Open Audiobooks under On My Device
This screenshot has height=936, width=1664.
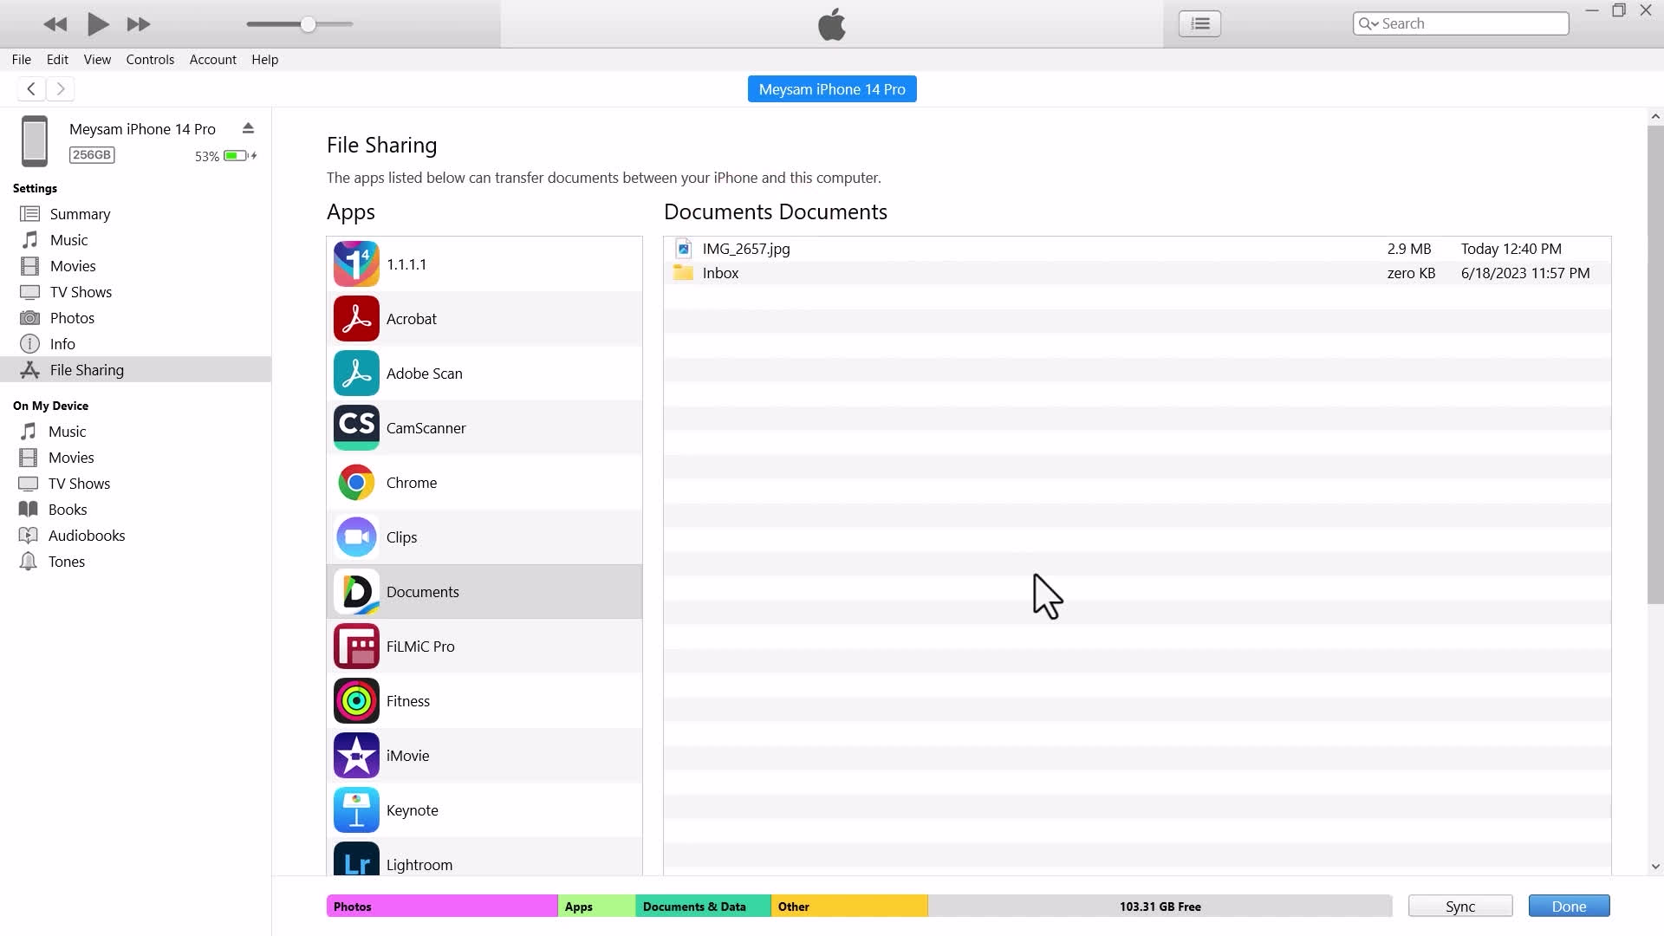pos(135,536)
